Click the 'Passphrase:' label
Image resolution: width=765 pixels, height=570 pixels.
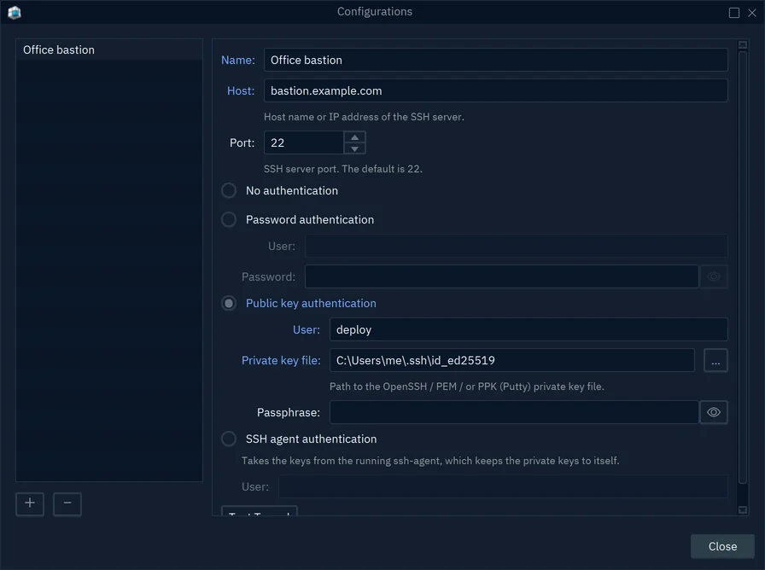tap(289, 412)
